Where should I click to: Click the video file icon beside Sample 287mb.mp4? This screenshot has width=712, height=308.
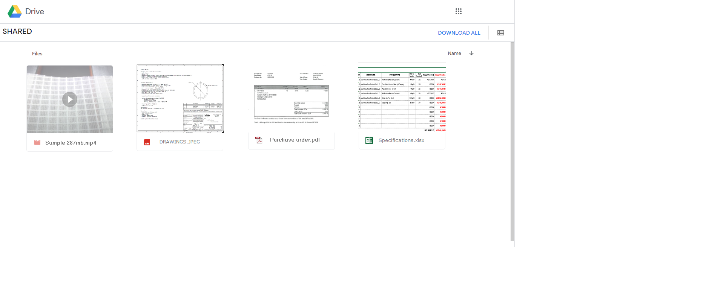tap(37, 143)
